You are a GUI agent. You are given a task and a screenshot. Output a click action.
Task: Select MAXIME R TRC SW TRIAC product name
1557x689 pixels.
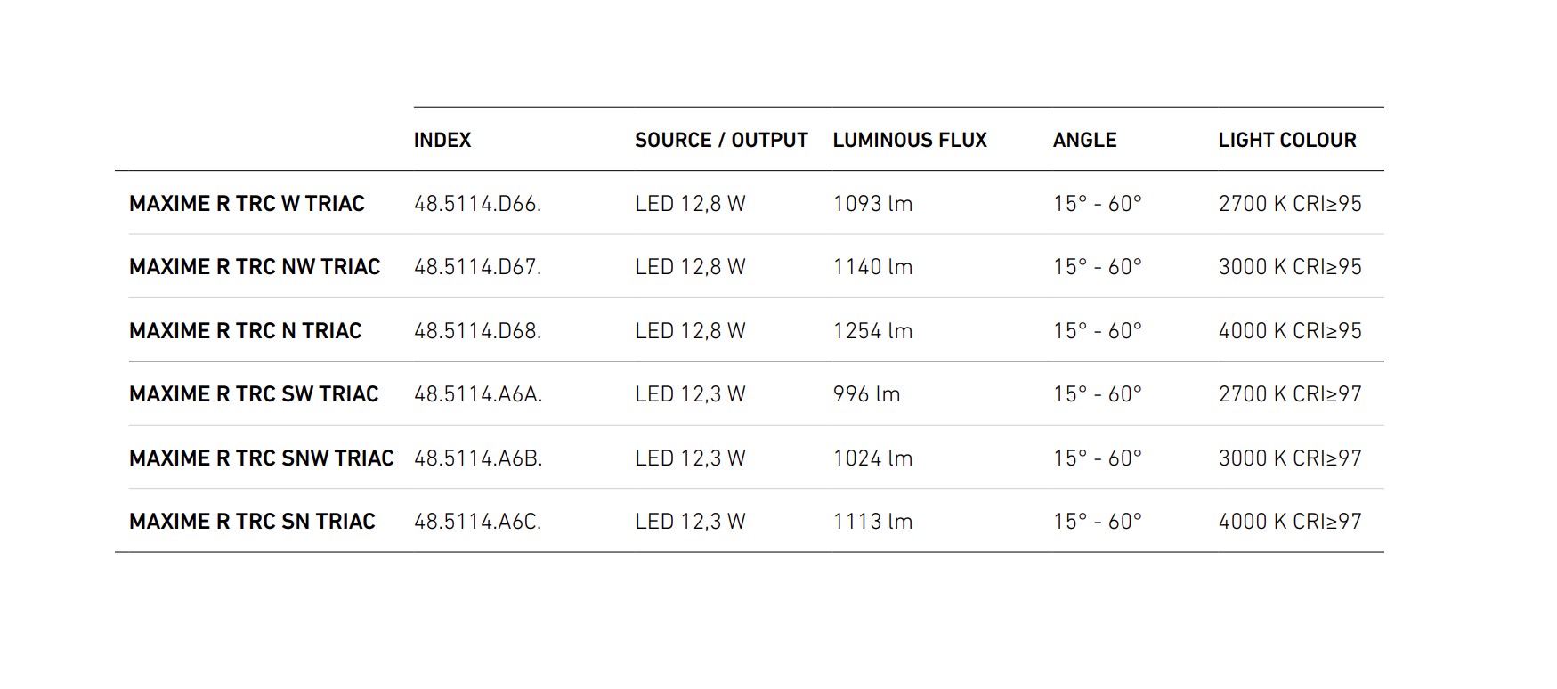(254, 394)
